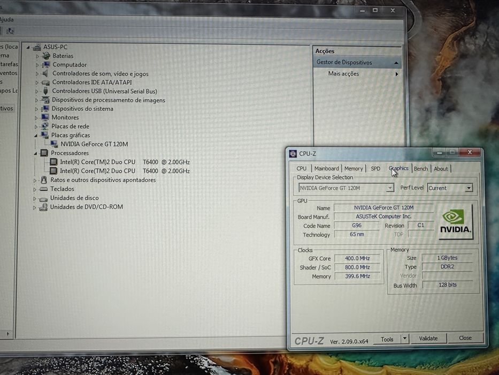Image resolution: width=499 pixels, height=375 pixels.
Task: Click the first Core 2 Duo T6400 processor icon
Action: pos(53,162)
